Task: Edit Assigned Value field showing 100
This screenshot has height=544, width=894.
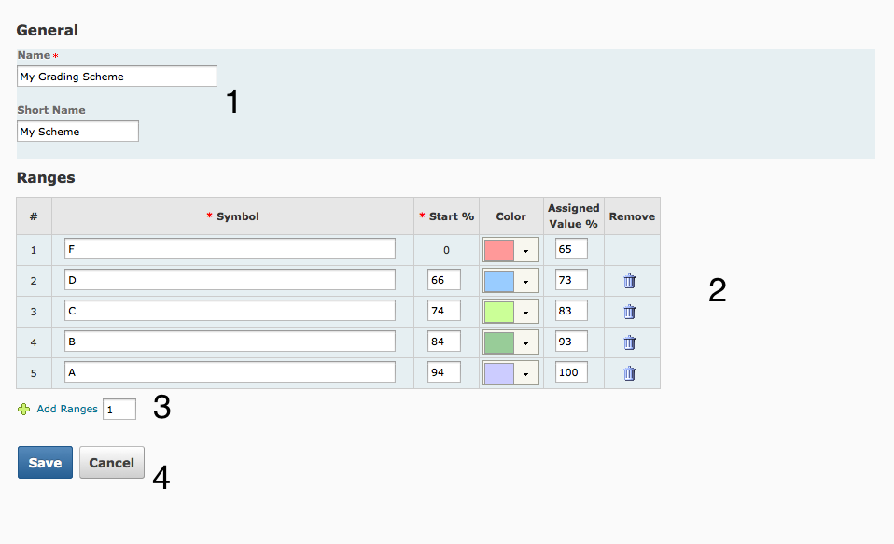Action: click(x=571, y=372)
